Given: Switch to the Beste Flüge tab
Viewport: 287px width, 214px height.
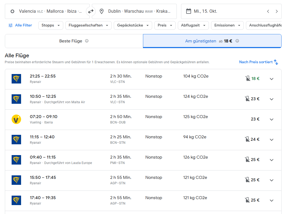Looking at the screenshot, I should [74, 41].
